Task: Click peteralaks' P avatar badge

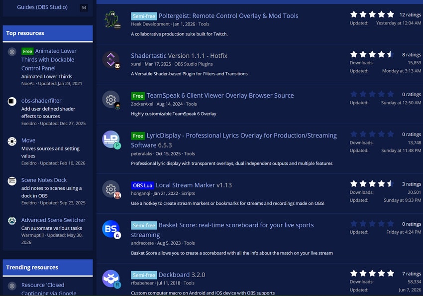Action: click(x=117, y=146)
